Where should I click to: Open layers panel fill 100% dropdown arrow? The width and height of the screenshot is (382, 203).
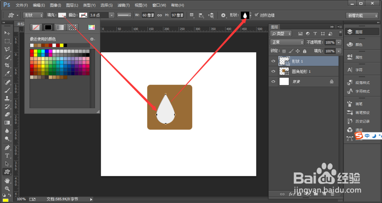[x=339, y=51]
